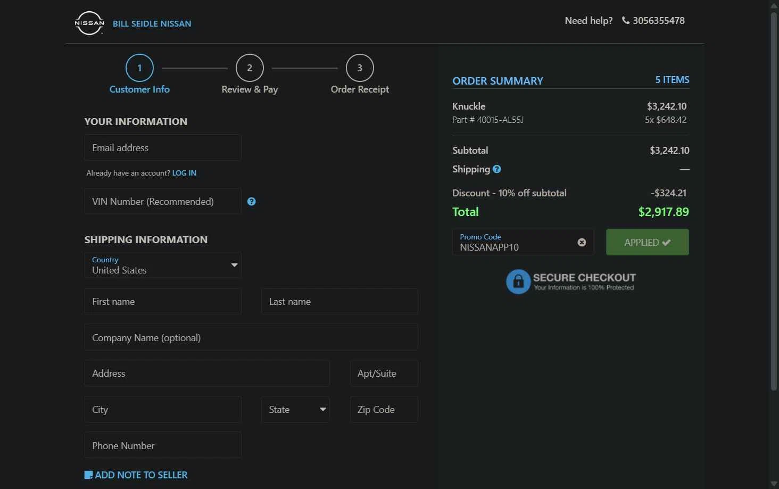The width and height of the screenshot is (779, 489).
Task: Click Part # 40015-AL55J text
Action: tap(488, 120)
